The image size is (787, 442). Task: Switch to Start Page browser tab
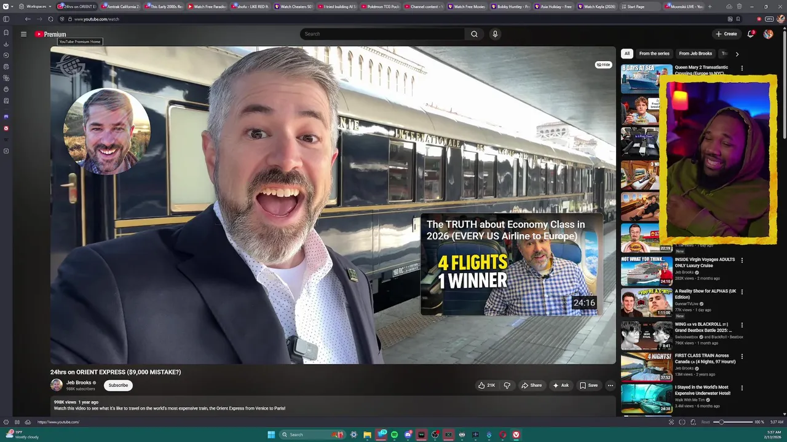[639, 6]
